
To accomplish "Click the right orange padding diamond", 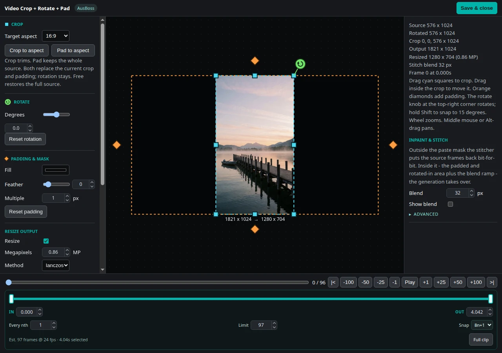I will 393,145.
